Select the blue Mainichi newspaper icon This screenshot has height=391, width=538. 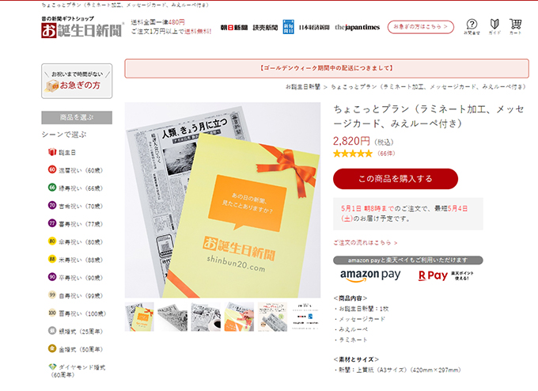[288, 27]
